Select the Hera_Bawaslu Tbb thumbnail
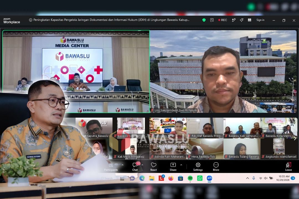Screen dimensions: 299x199 pyautogui.click(x=205, y=148)
